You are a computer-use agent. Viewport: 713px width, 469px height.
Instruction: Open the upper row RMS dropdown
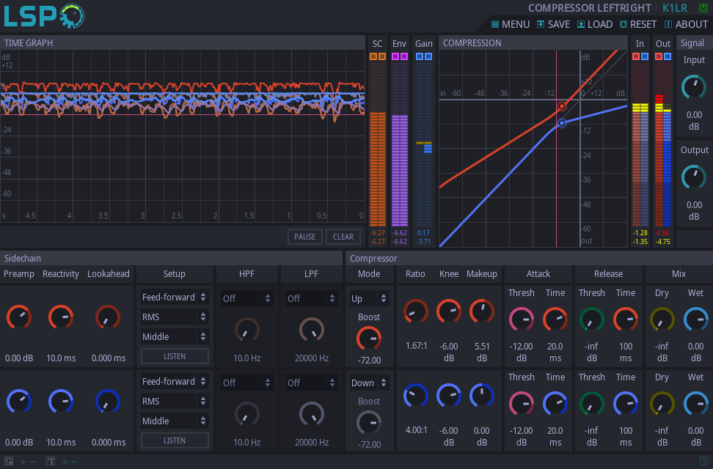point(175,317)
